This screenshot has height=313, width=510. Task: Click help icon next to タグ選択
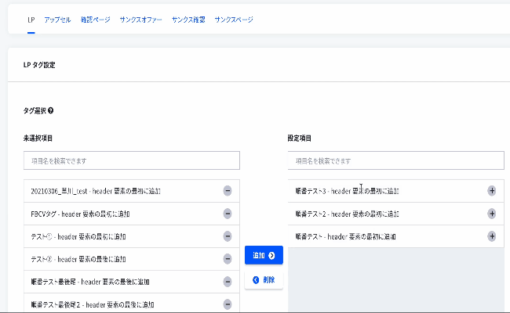(51, 111)
